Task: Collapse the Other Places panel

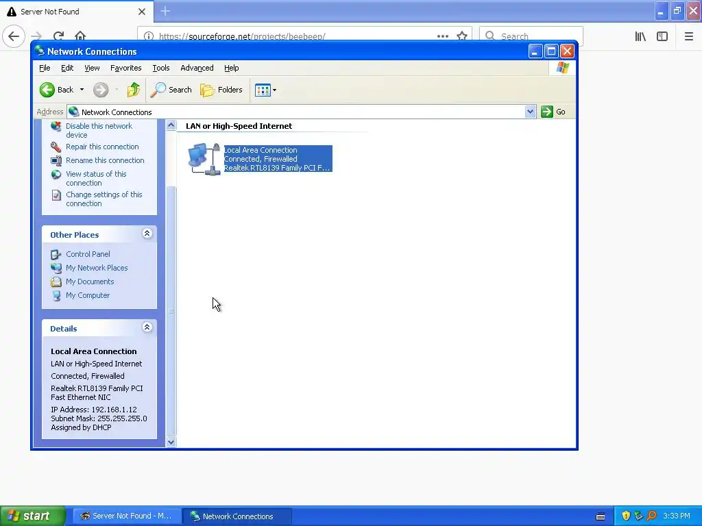Action: (x=147, y=234)
